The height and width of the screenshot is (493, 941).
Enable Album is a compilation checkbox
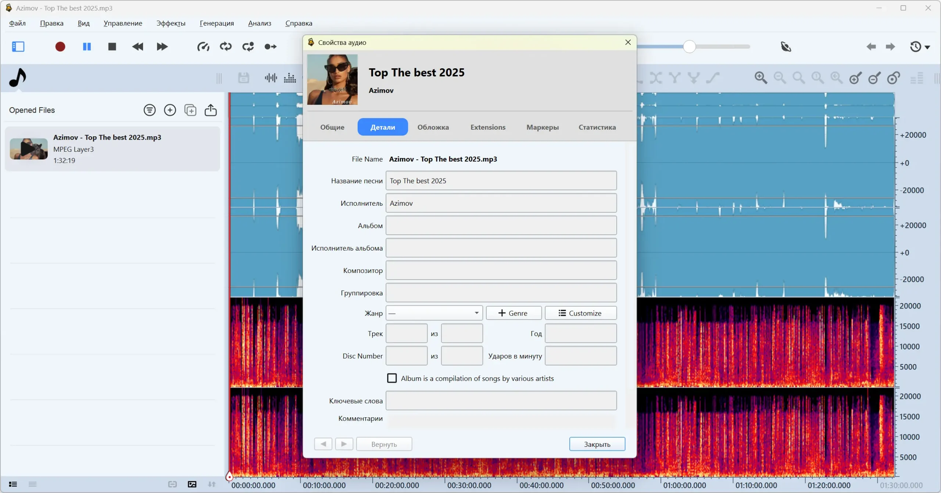(392, 378)
